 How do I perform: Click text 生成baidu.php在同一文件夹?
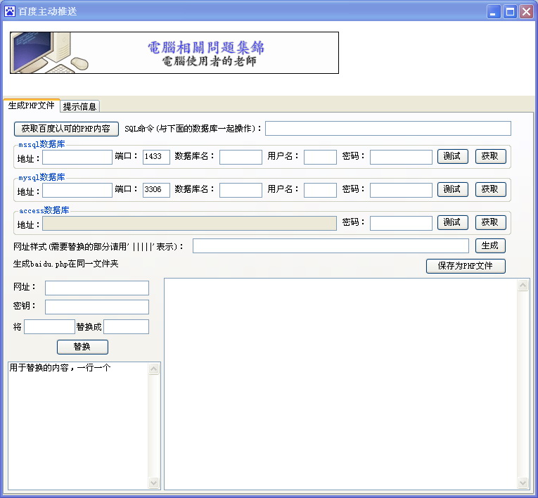pos(65,264)
